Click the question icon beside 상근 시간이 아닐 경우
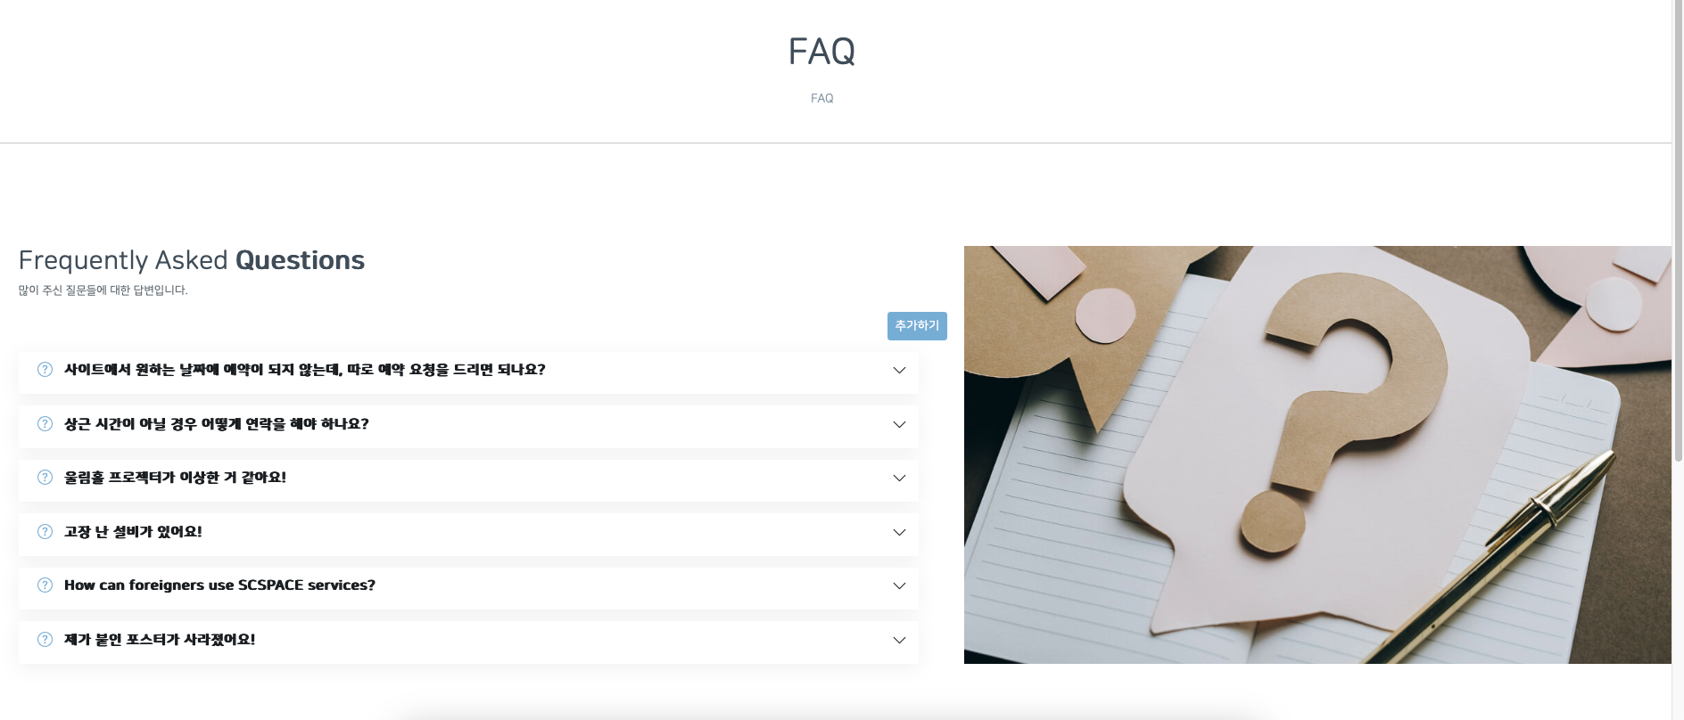Viewport: 1684px width, 720px height. [x=45, y=424]
